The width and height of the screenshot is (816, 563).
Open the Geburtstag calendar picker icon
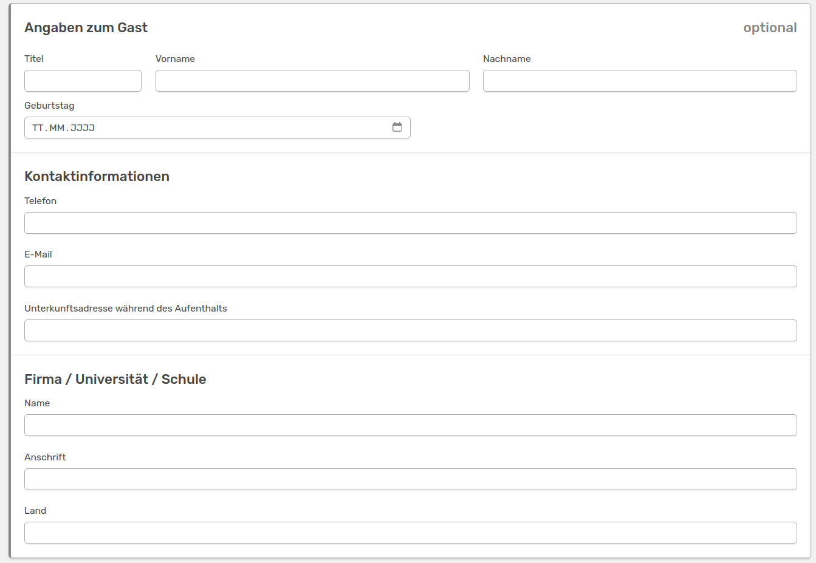(x=397, y=127)
